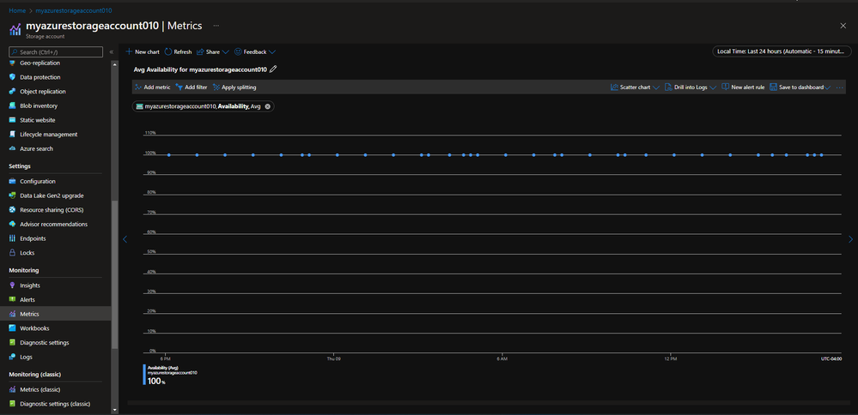Click the Geo-replication sidebar icon
Screen dimensions: 858x415
pyautogui.click(x=12, y=63)
